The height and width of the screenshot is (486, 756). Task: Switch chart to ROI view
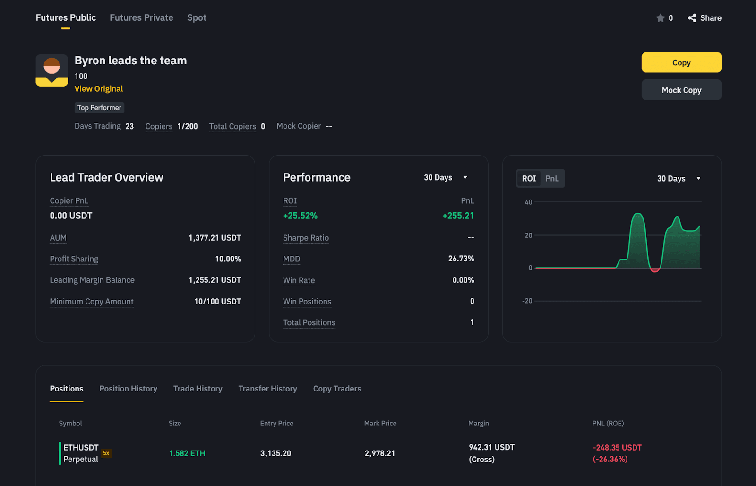529,179
